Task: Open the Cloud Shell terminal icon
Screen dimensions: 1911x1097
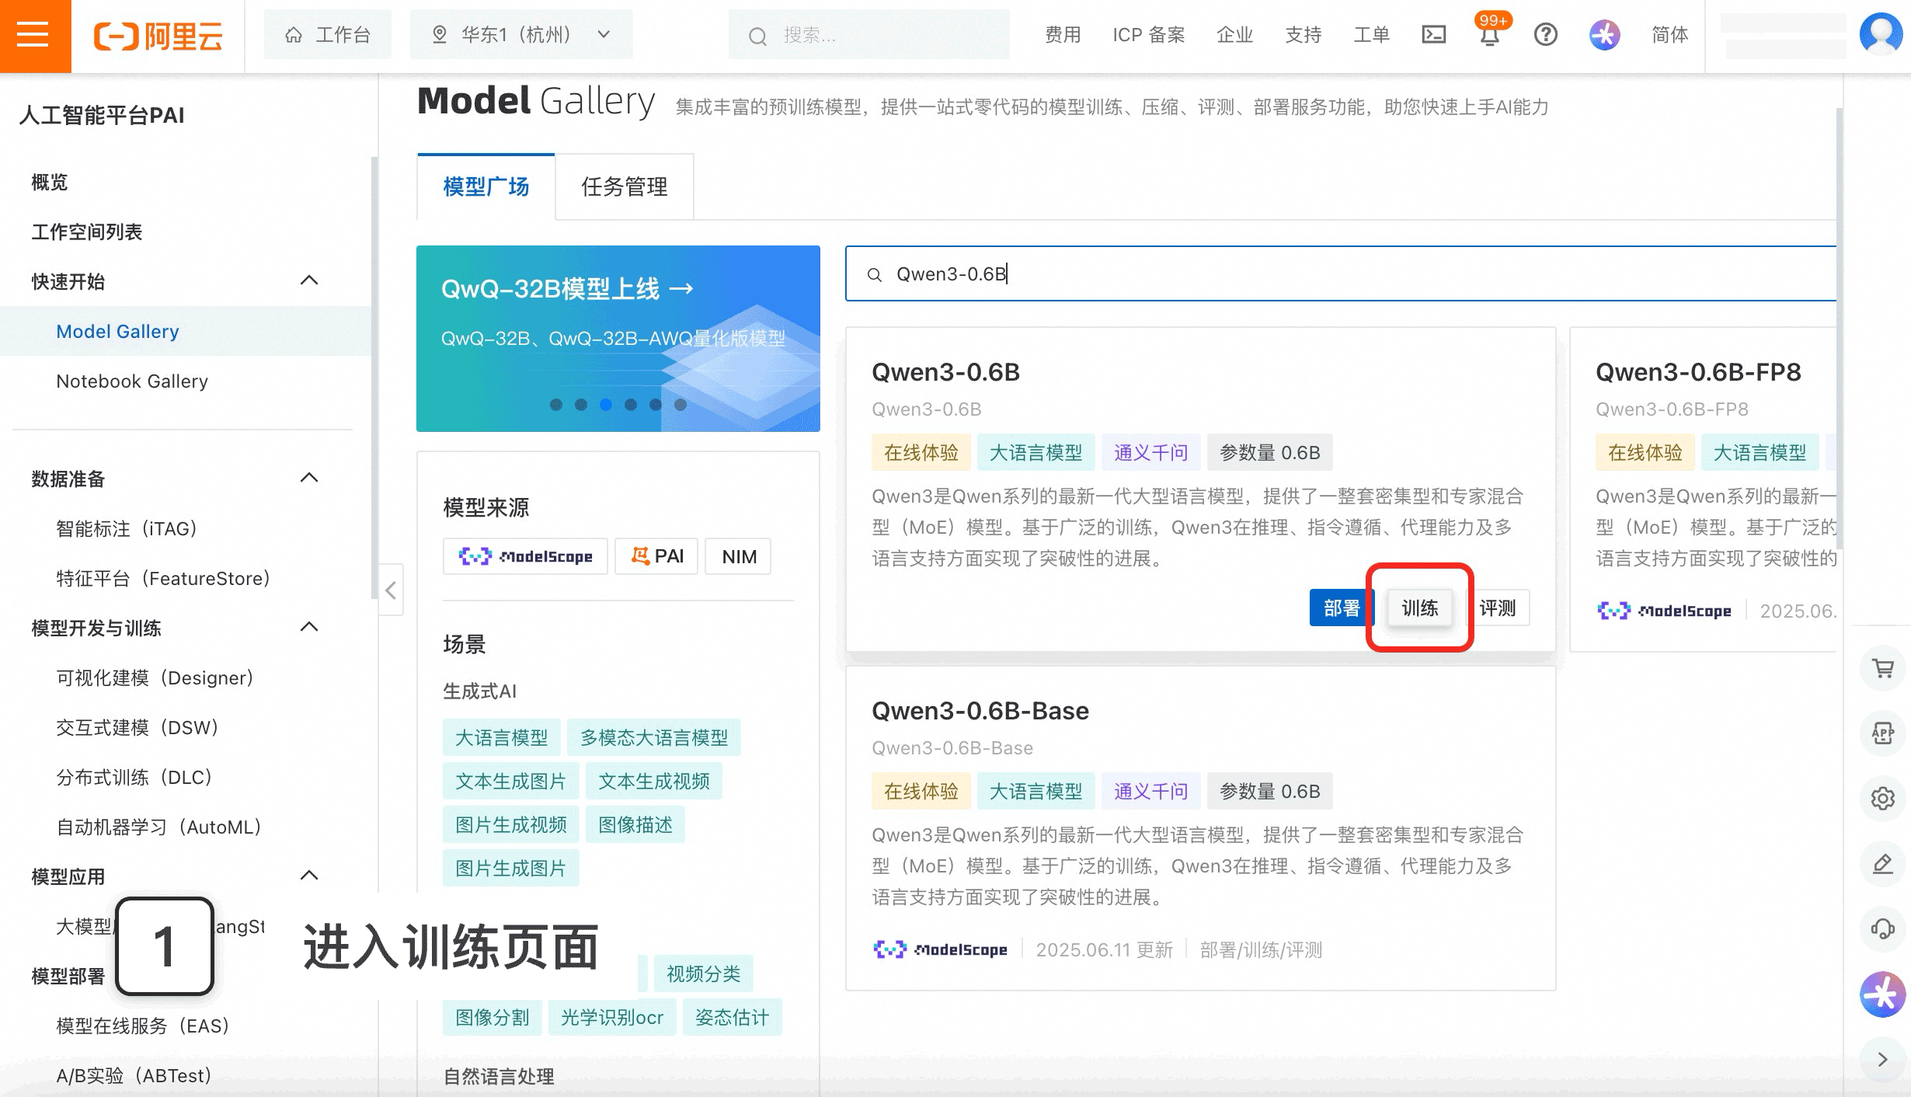Action: click(x=1433, y=35)
